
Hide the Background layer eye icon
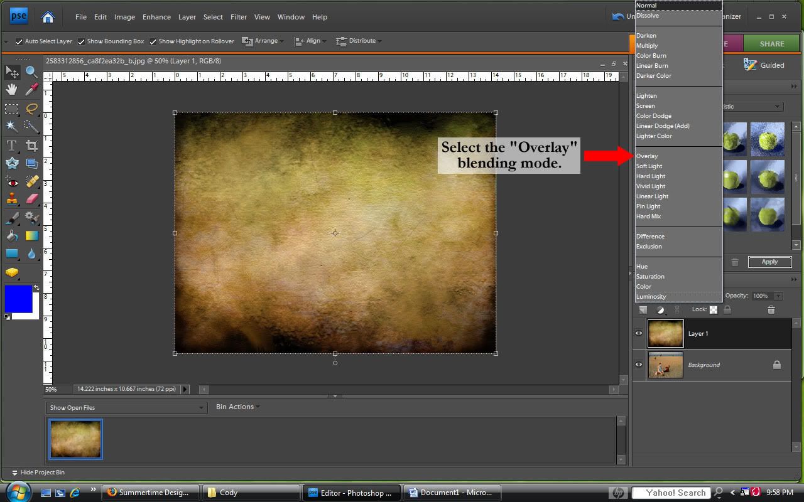(x=639, y=365)
